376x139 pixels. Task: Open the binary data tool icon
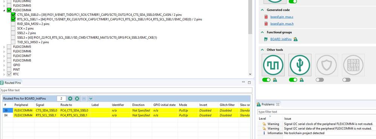(x=353, y=65)
